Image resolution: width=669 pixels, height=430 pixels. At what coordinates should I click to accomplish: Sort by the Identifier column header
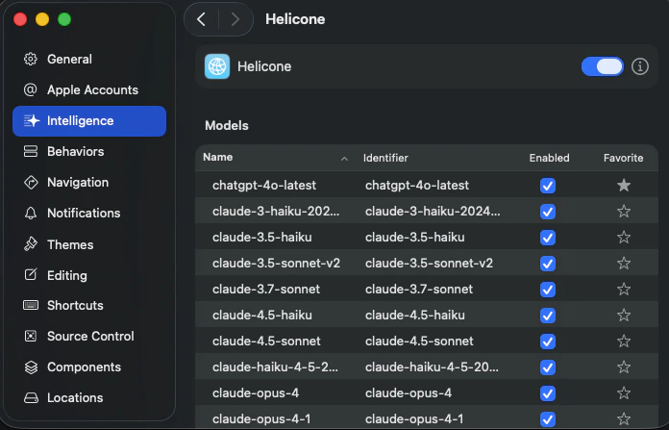pyautogui.click(x=385, y=158)
